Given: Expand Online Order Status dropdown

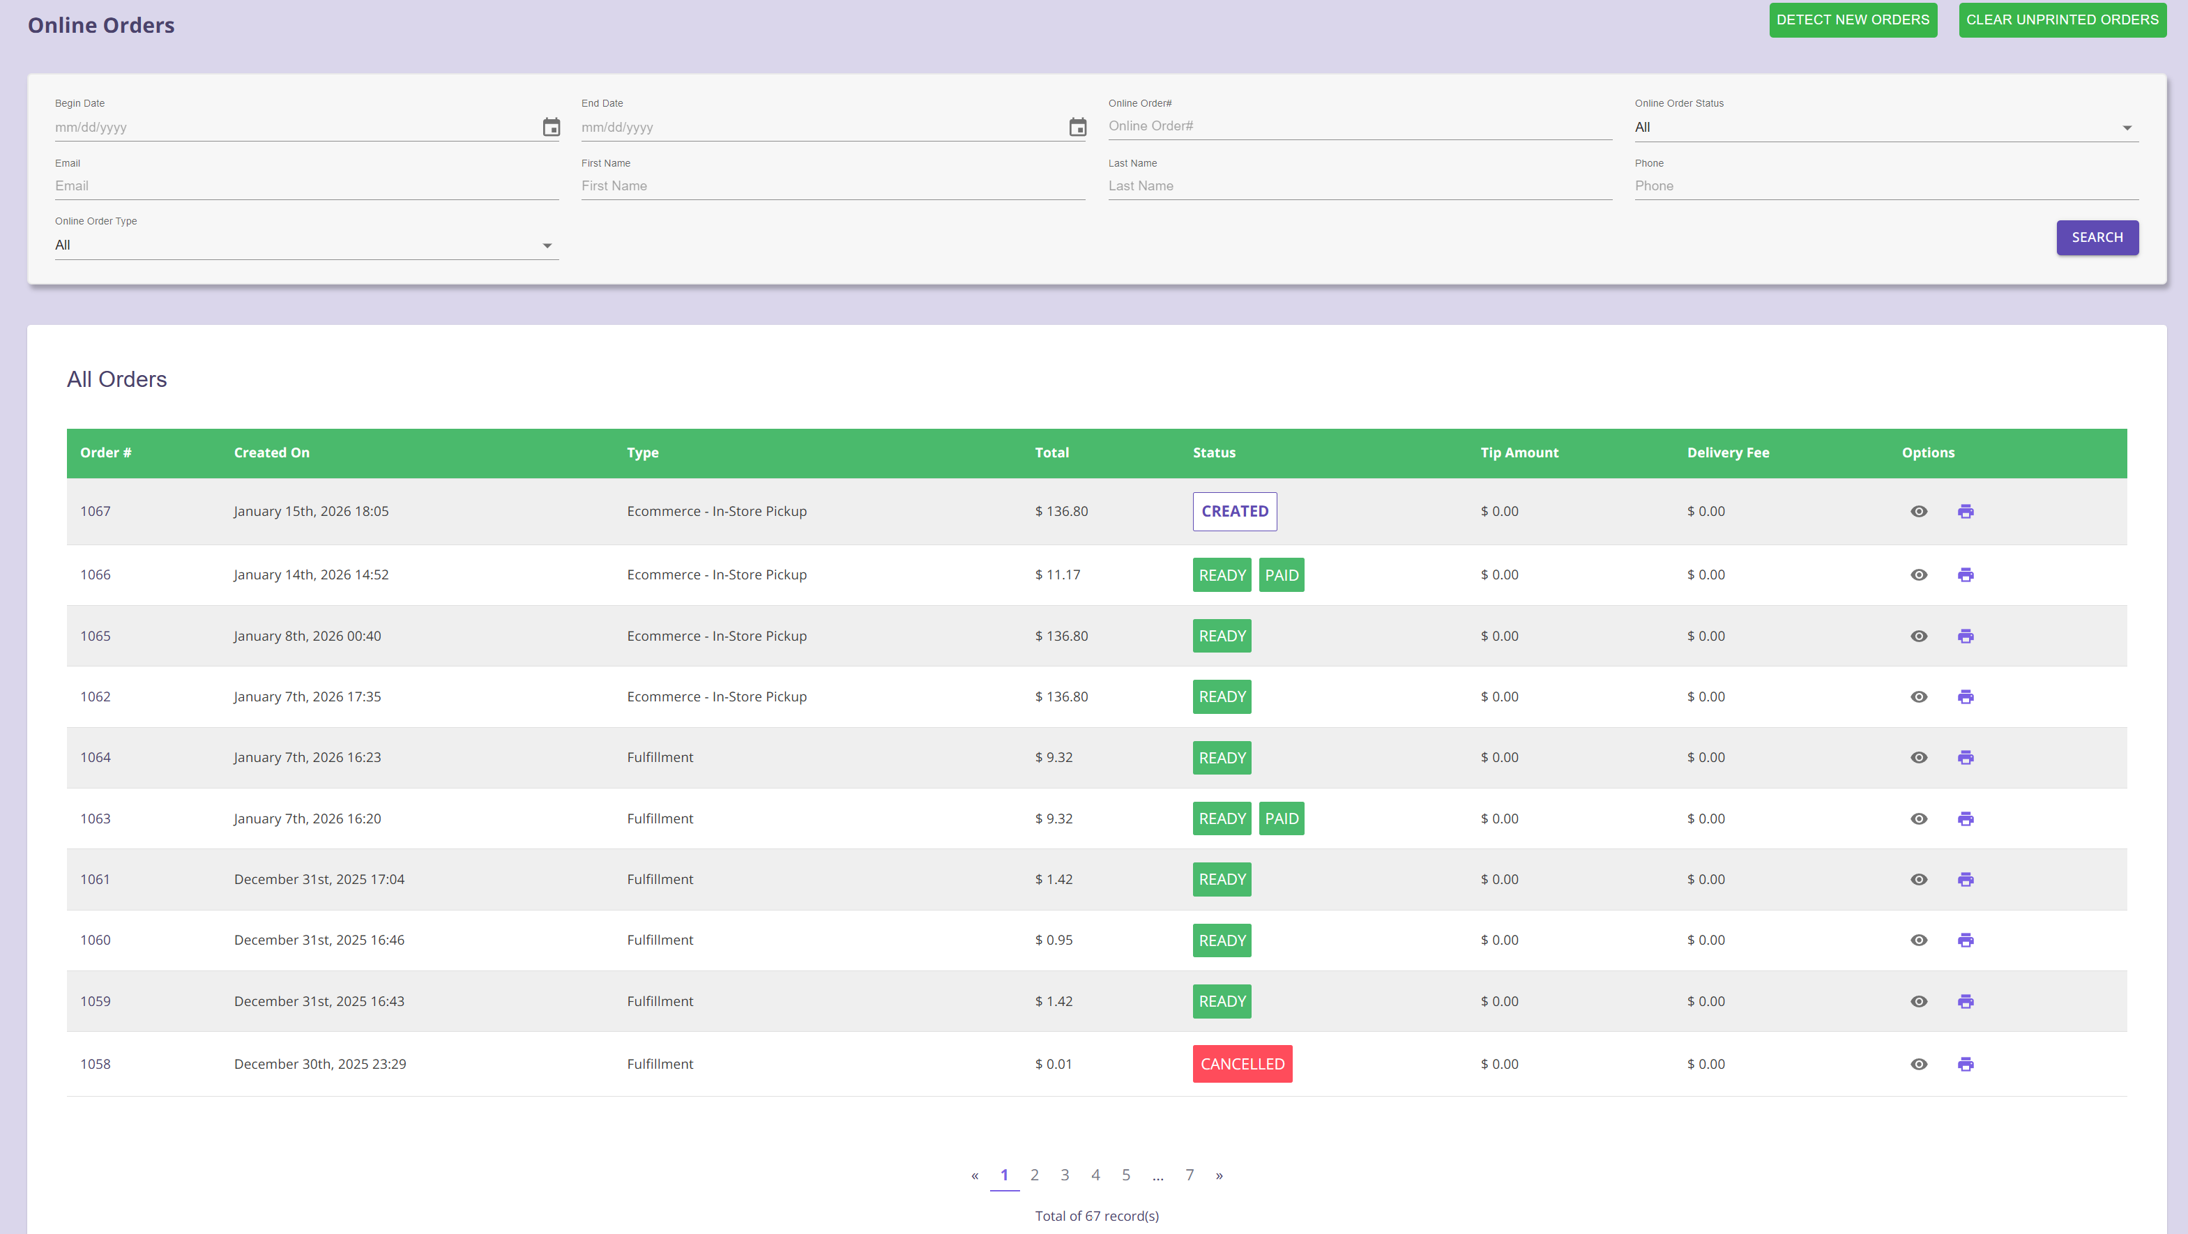Looking at the screenshot, I should 1885,128.
